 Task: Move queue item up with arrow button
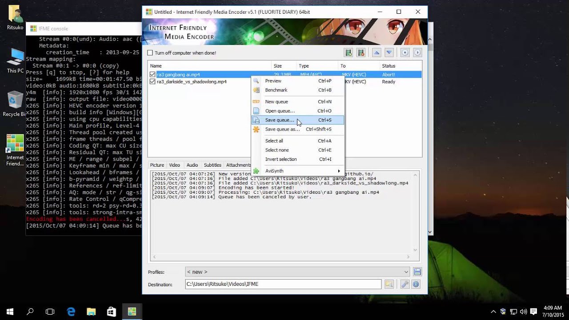point(377,52)
